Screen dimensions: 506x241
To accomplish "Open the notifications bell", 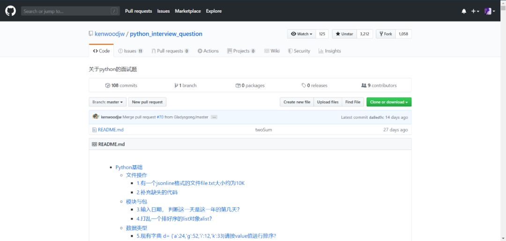I will point(464,11).
